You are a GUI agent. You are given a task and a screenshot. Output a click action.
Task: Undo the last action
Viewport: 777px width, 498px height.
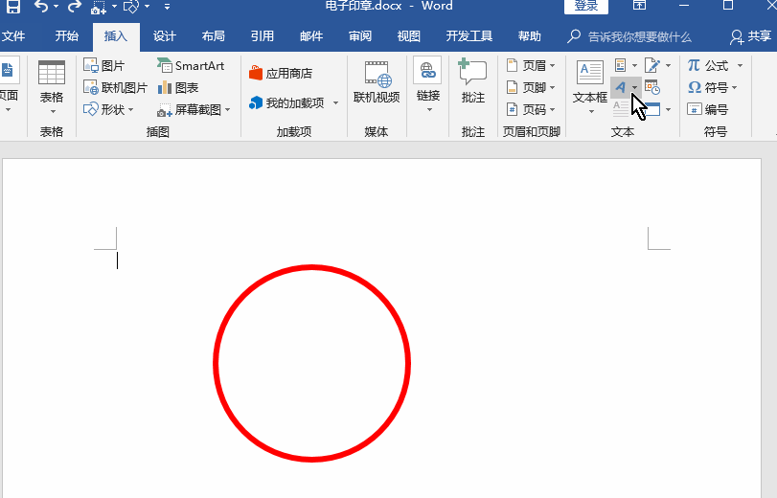pyautogui.click(x=41, y=7)
